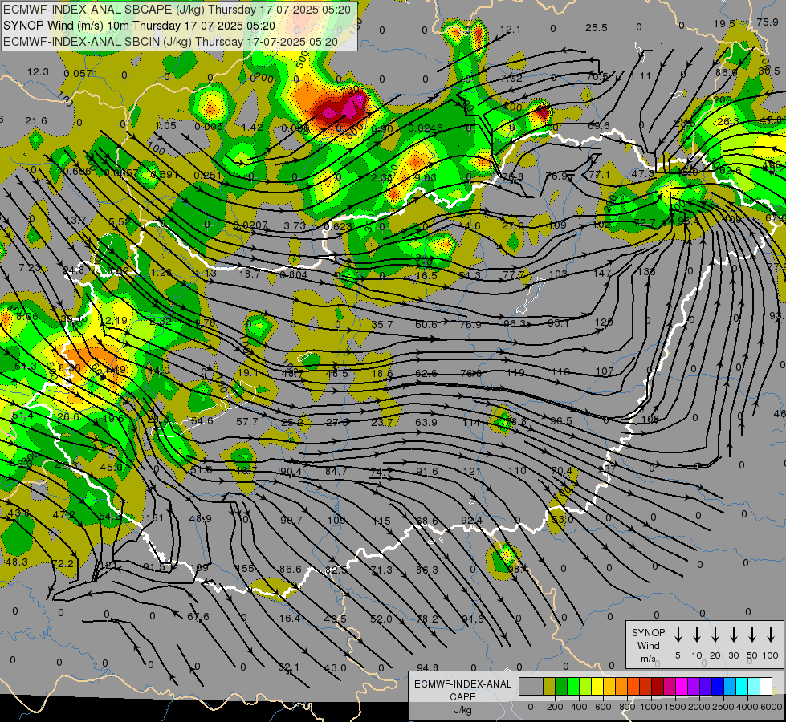Viewport: 786px width, 722px height.
Task: Pick the dark red 1000 J/kg swatch
Action: click(658, 686)
